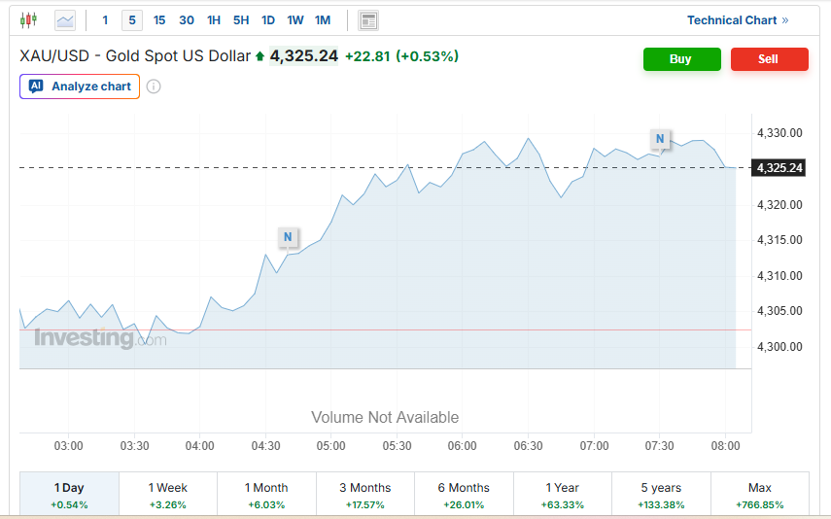831x519 pixels.
Task: Switch to candlestick chart type icon
Action: click(x=29, y=19)
